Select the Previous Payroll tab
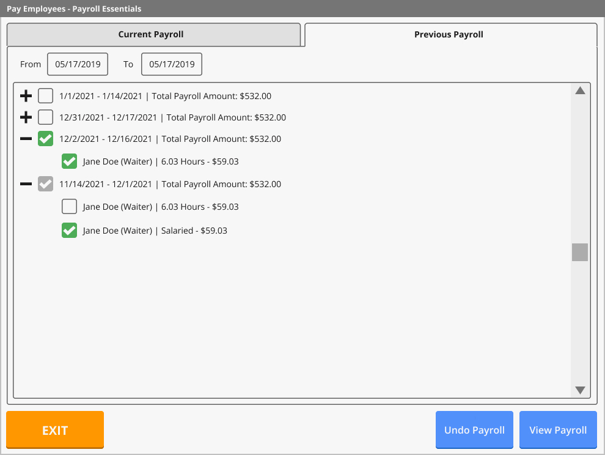605x455 pixels. tap(449, 34)
